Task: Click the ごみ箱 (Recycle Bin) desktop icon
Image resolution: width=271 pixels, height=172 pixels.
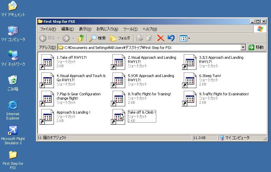Action: coord(13,81)
